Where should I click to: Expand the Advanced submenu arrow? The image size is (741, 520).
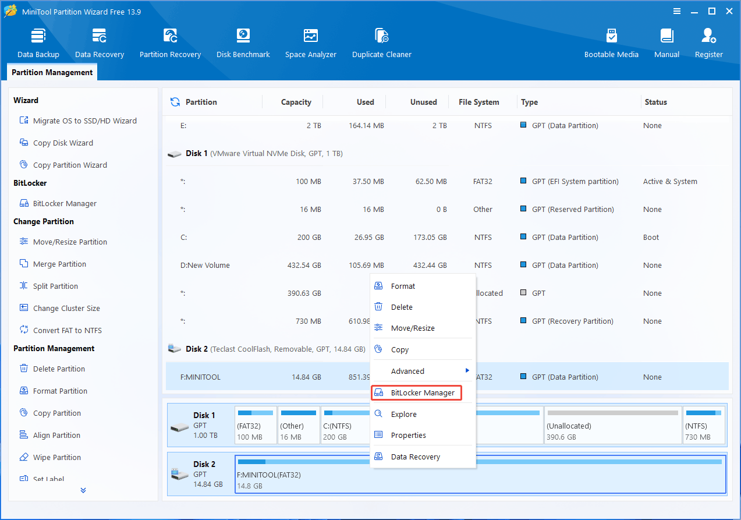(x=467, y=371)
